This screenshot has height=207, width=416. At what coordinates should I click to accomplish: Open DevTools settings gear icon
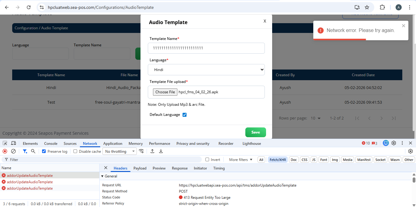394,143
